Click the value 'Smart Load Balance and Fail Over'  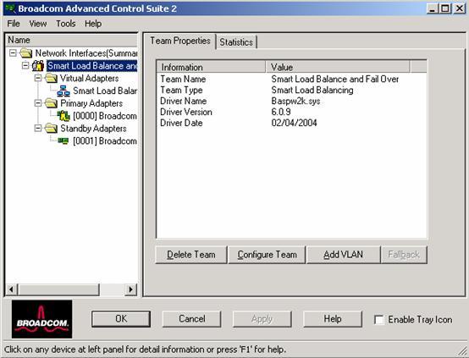click(335, 80)
